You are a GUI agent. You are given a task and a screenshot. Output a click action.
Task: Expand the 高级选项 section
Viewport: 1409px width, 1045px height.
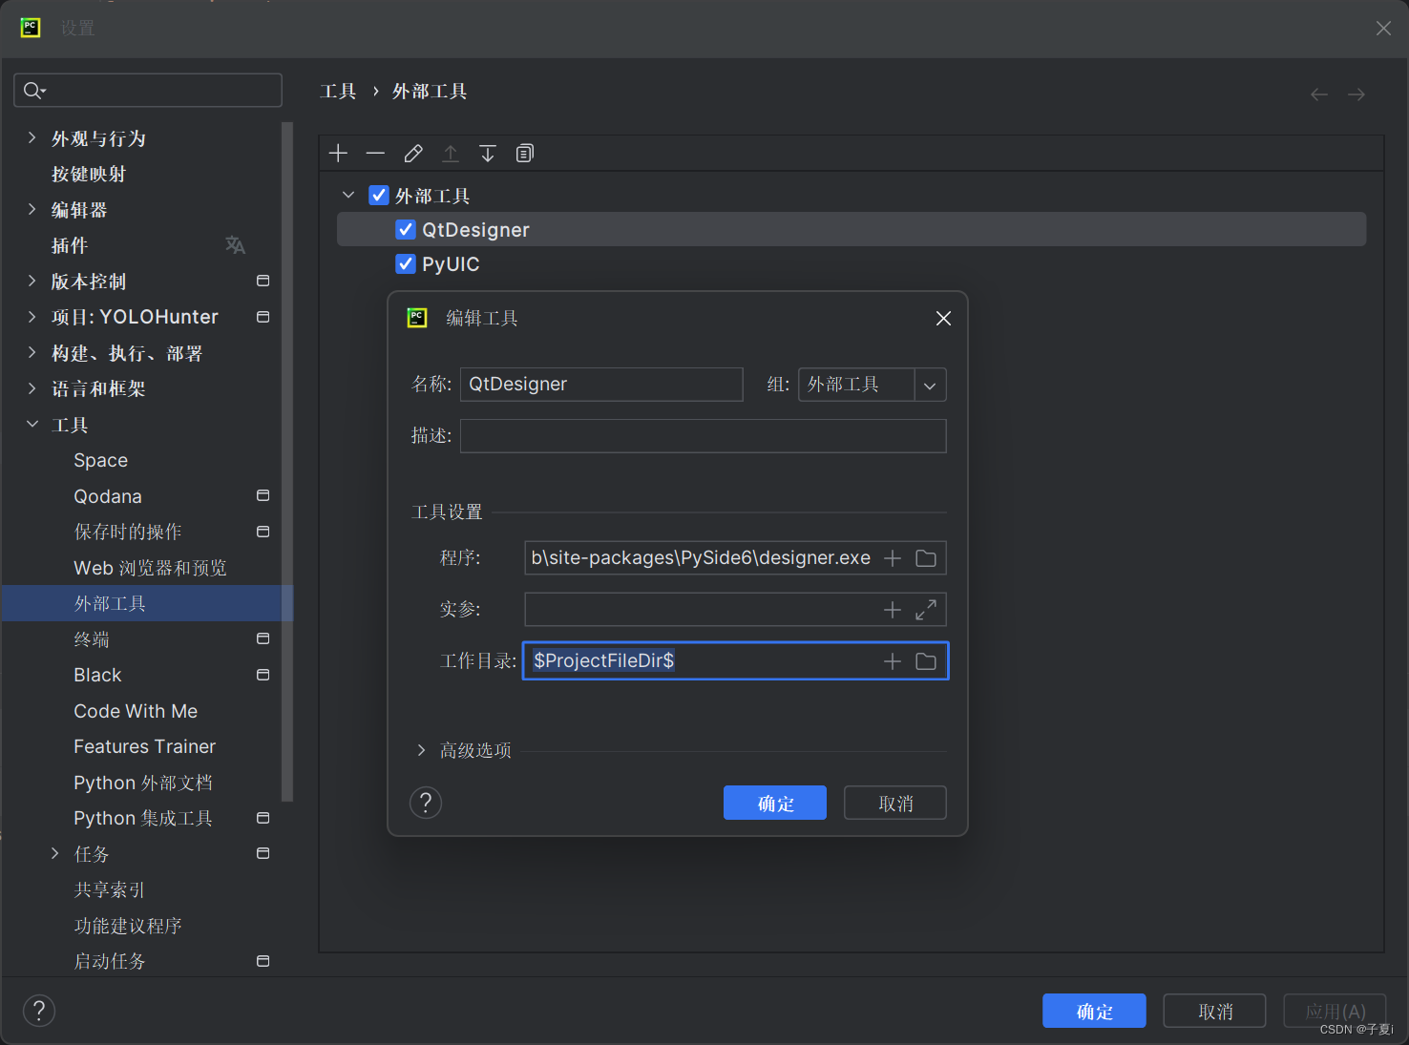(421, 750)
